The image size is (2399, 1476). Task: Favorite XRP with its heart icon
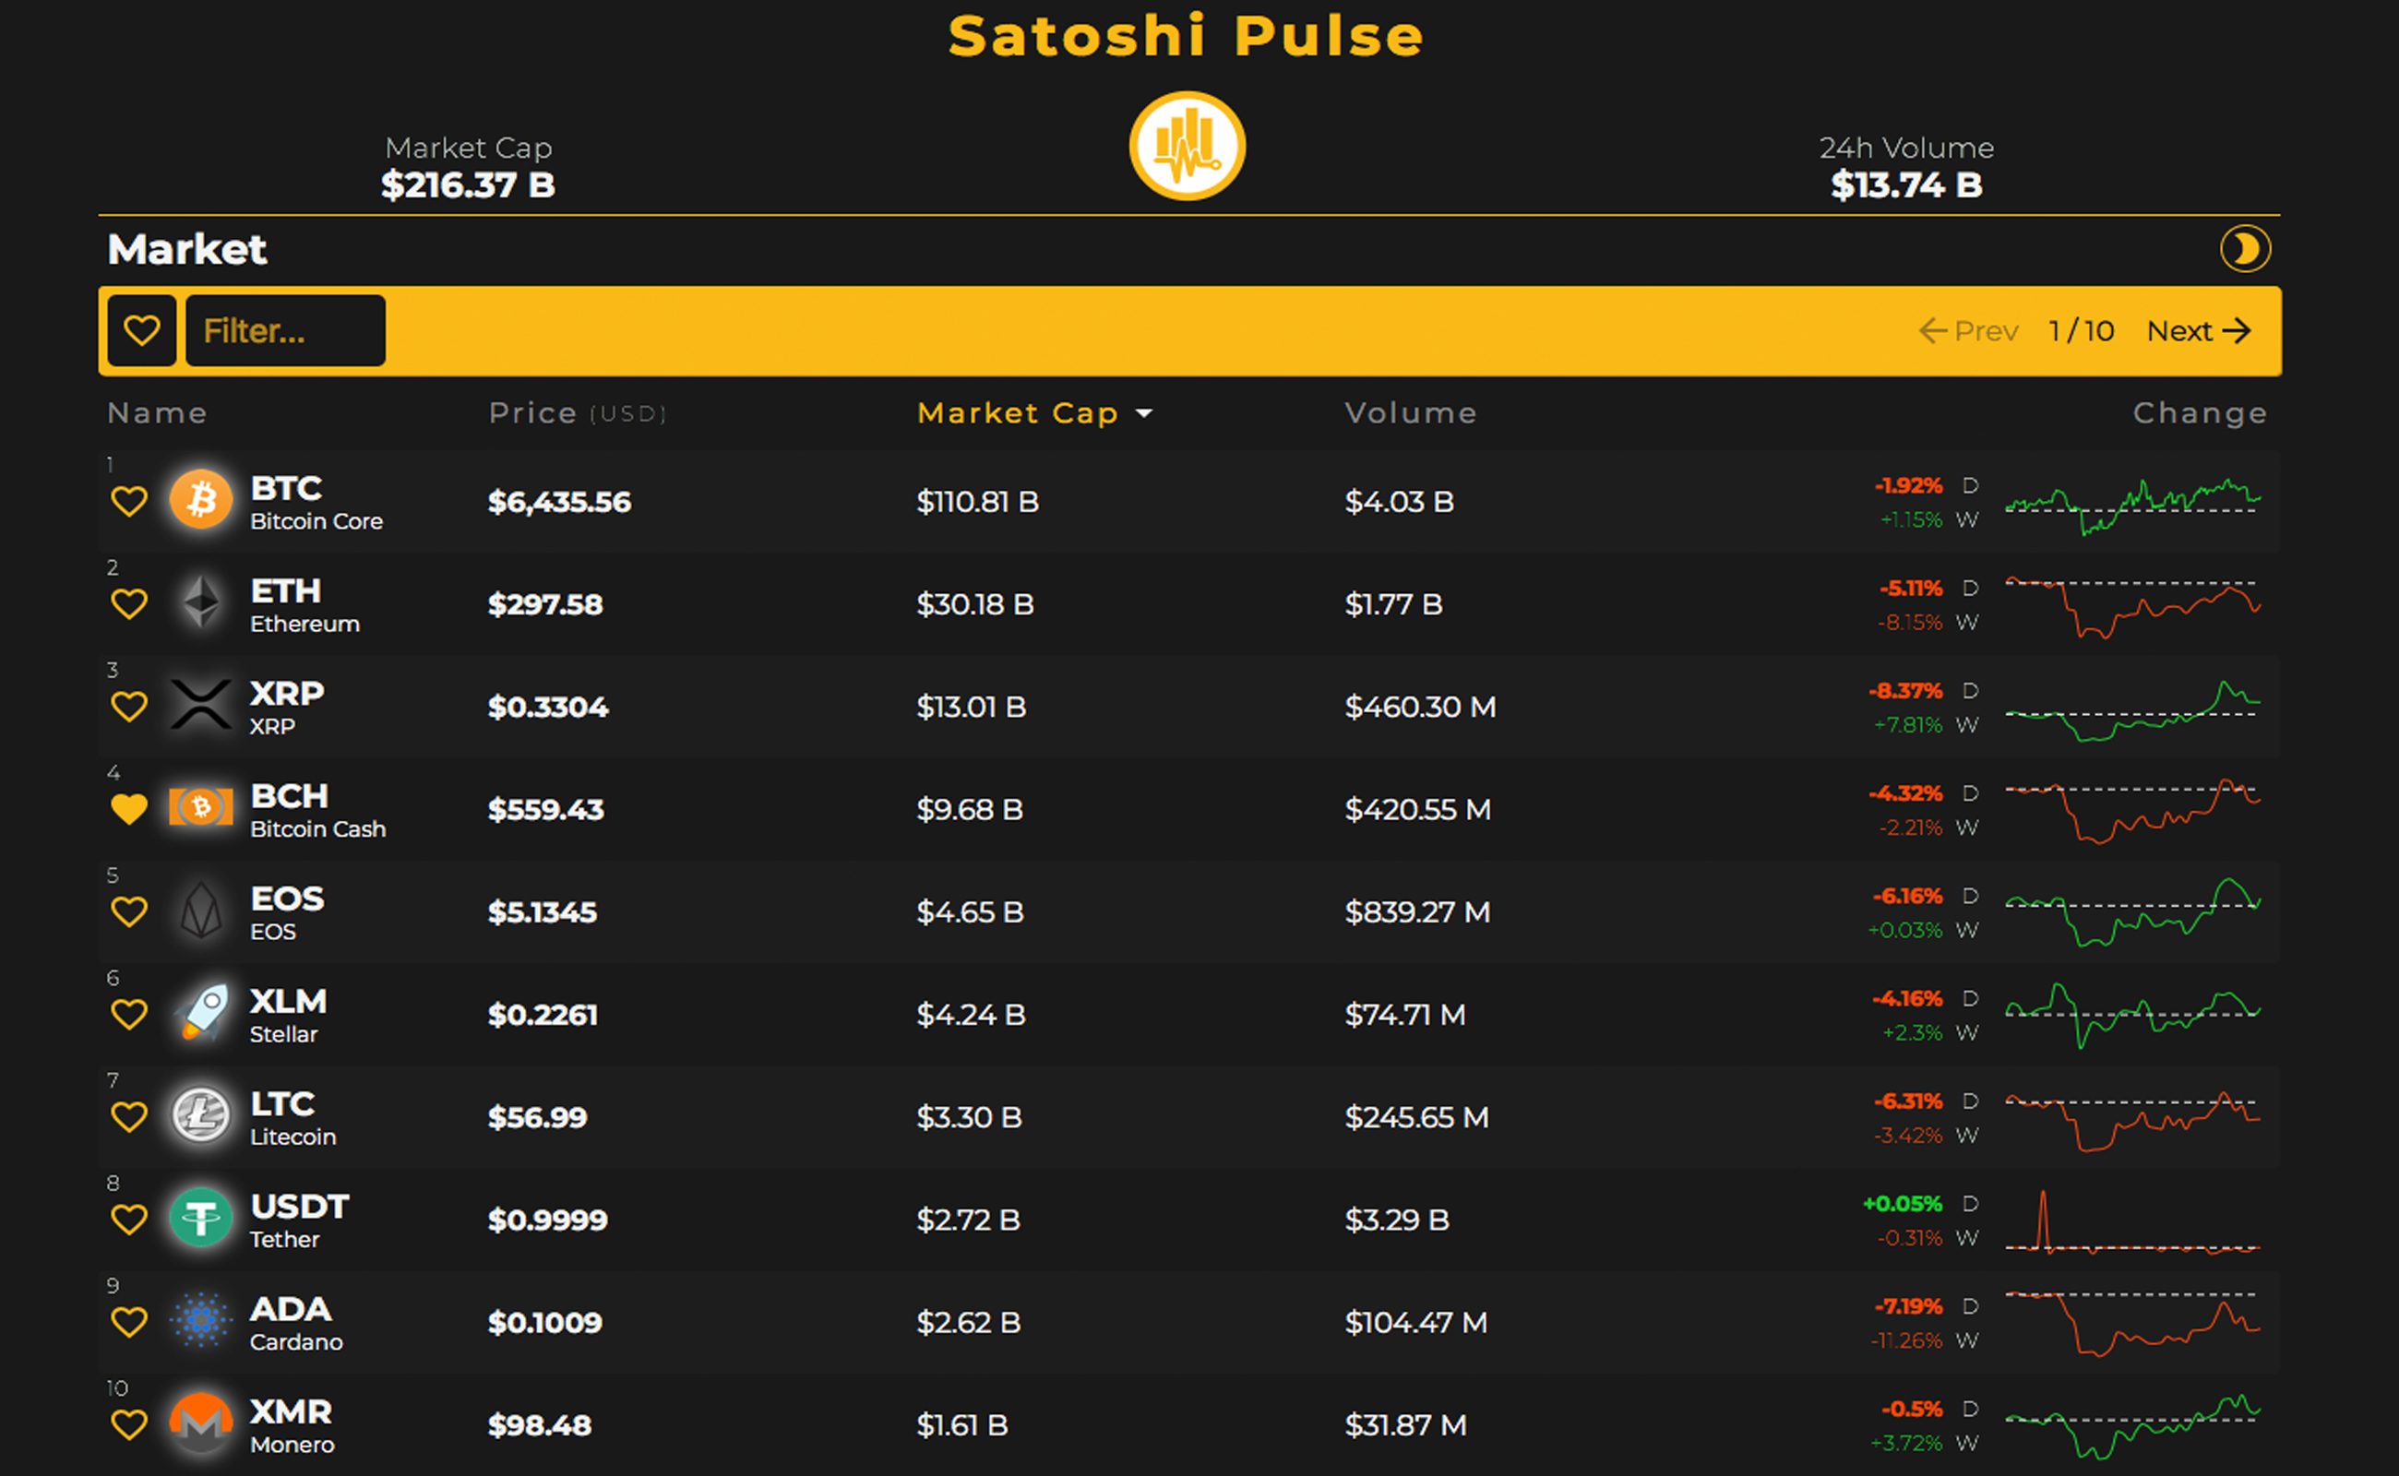click(129, 707)
